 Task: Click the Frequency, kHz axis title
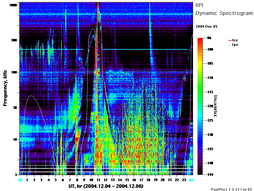[5, 88]
